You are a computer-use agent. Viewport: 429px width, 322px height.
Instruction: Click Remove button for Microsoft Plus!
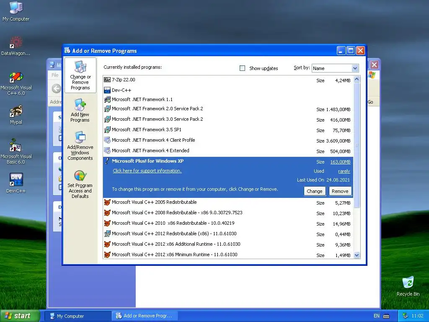(x=340, y=191)
